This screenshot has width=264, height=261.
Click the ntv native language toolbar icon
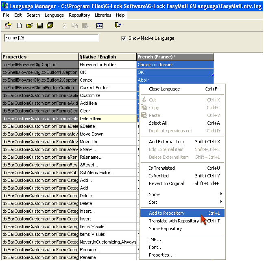pyautogui.click(x=100, y=26)
